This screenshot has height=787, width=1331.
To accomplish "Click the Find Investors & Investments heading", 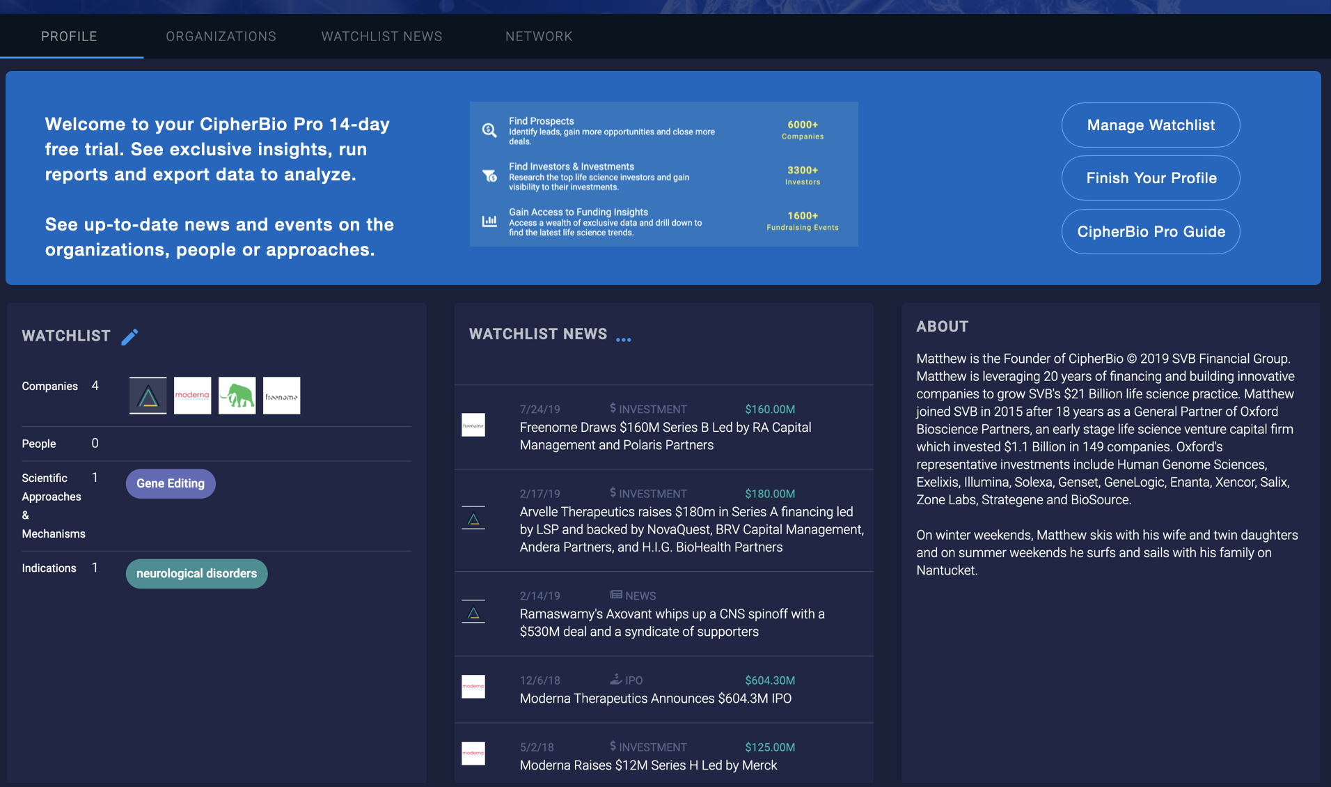I will click(572, 166).
